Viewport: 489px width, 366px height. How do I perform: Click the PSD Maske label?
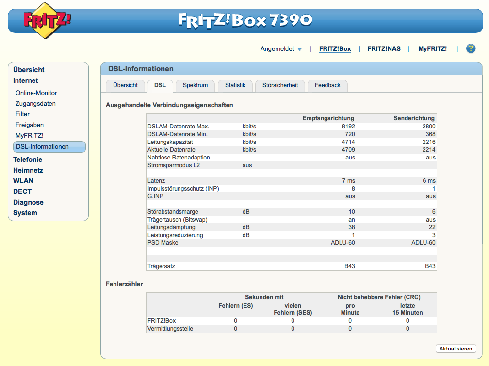[163, 243]
